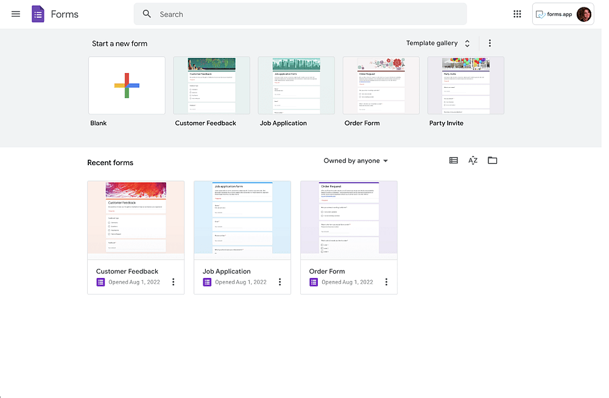Click the Order Form template label
This screenshot has height=398, width=609.
tap(362, 123)
